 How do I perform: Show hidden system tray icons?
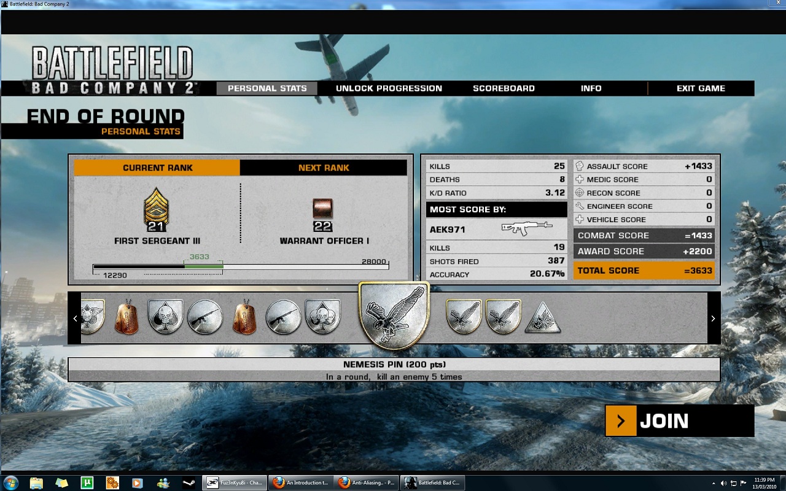tap(714, 482)
